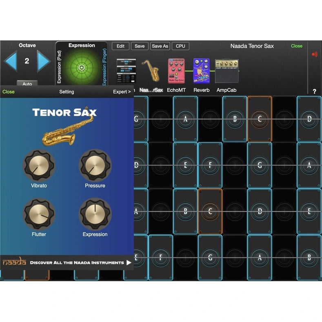322x322 pixels.
Task: Click the Reverb label
Action: (202, 90)
